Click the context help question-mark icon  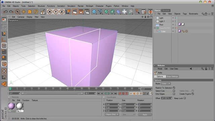137,12
